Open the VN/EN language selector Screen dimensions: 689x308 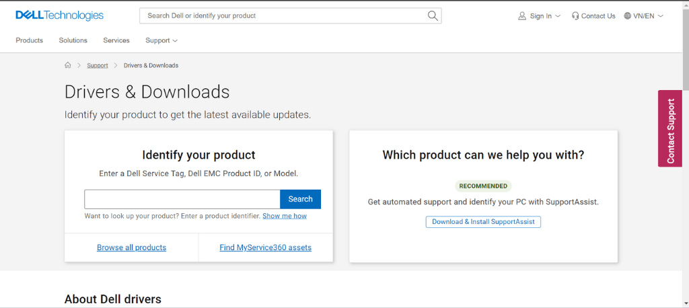pyautogui.click(x=643, y=16)
